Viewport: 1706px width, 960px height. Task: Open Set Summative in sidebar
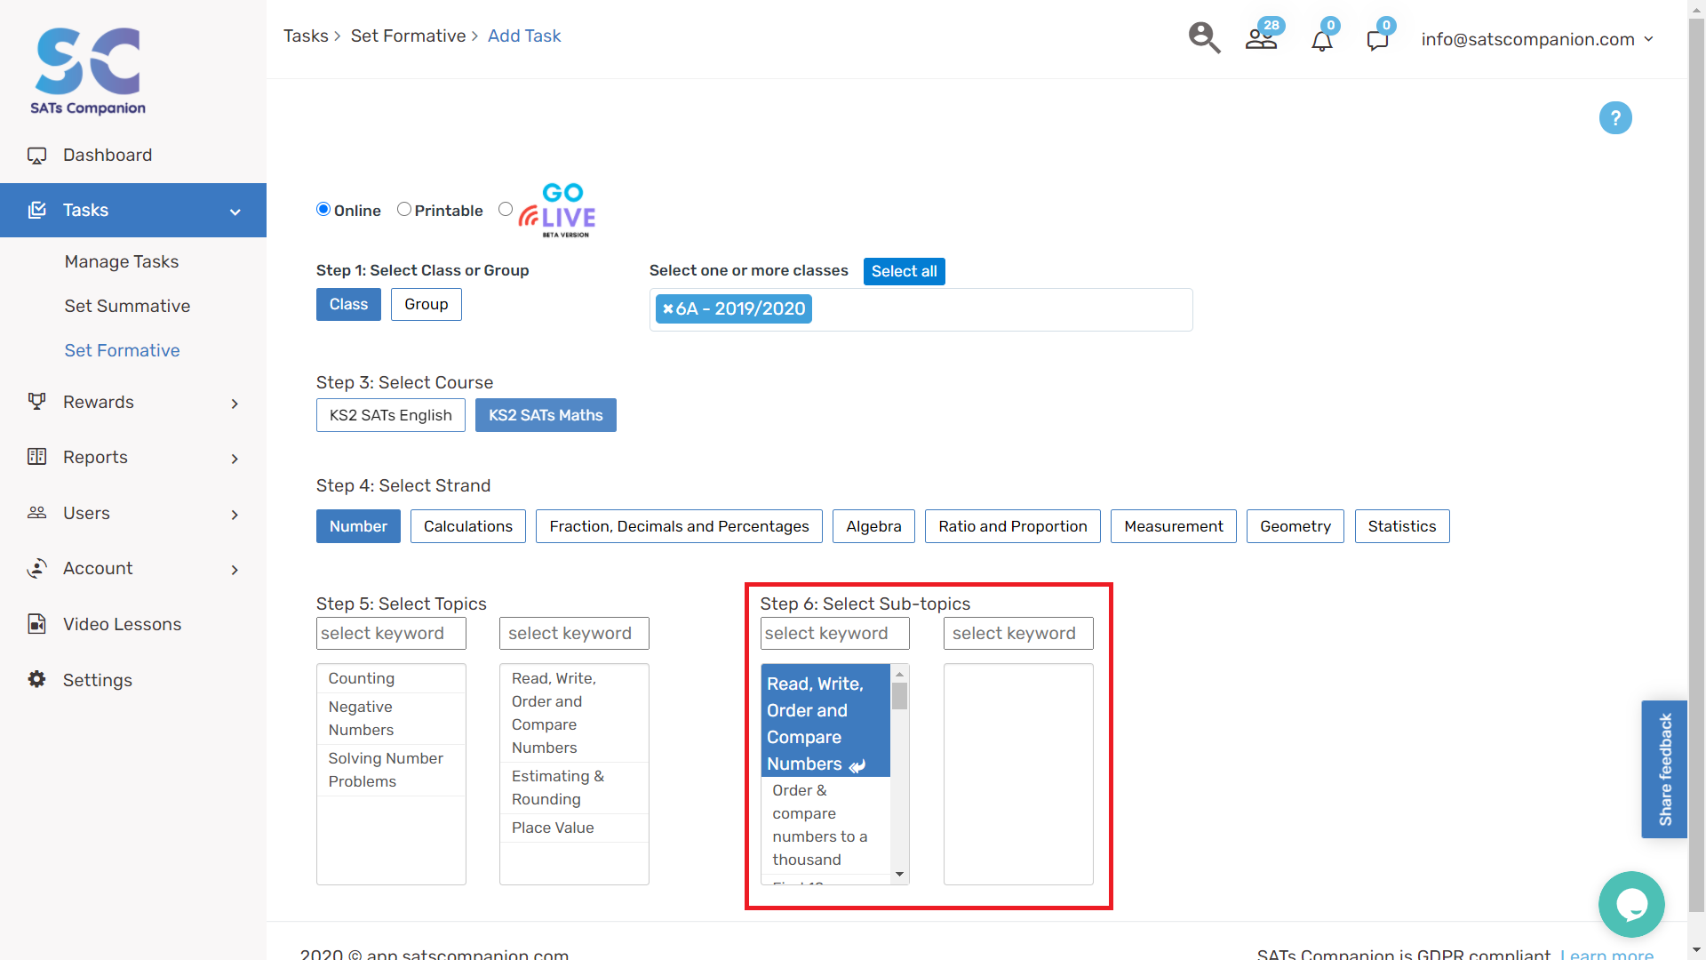[127, 306]
